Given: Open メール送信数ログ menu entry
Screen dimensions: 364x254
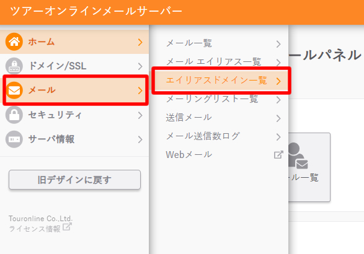Looking at the screenshot, I should 223,136.
